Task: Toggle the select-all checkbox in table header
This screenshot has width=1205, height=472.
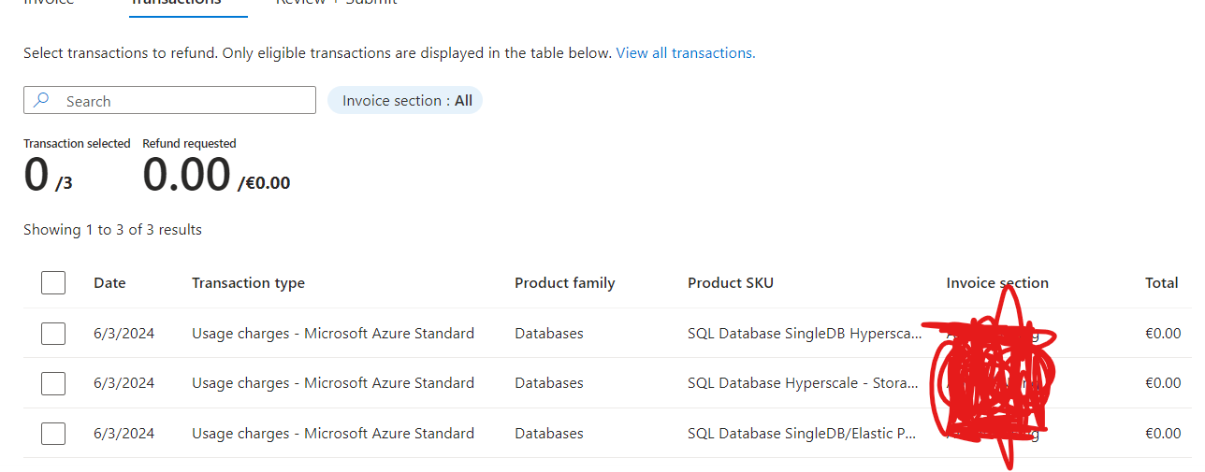Action: coord(53,283)
